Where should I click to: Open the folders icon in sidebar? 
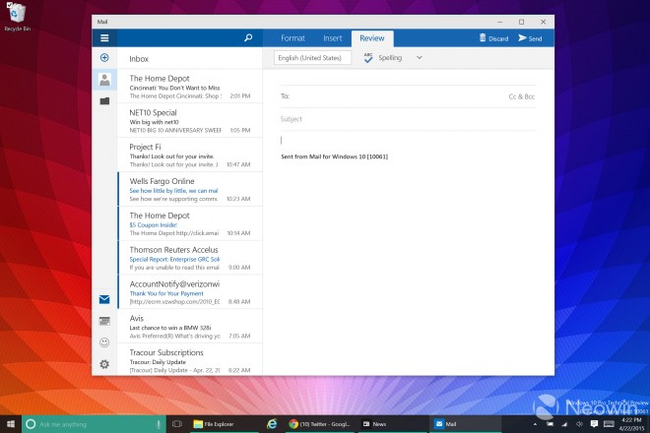pos(104,100)
